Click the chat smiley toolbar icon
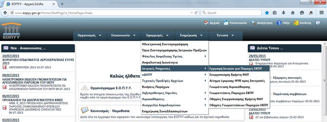The height and width of the screenshot is (122, 327). (x=302, y=13)
